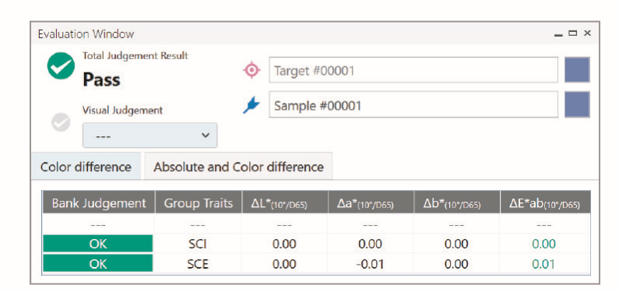Select the Group Traits column header
Screen dimensions: 619x292
coord(199,202)
